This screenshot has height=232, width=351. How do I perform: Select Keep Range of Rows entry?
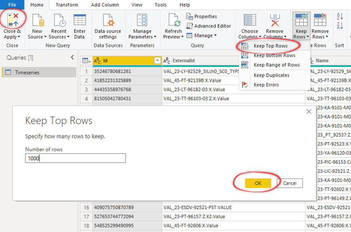(x=274, y=65)
